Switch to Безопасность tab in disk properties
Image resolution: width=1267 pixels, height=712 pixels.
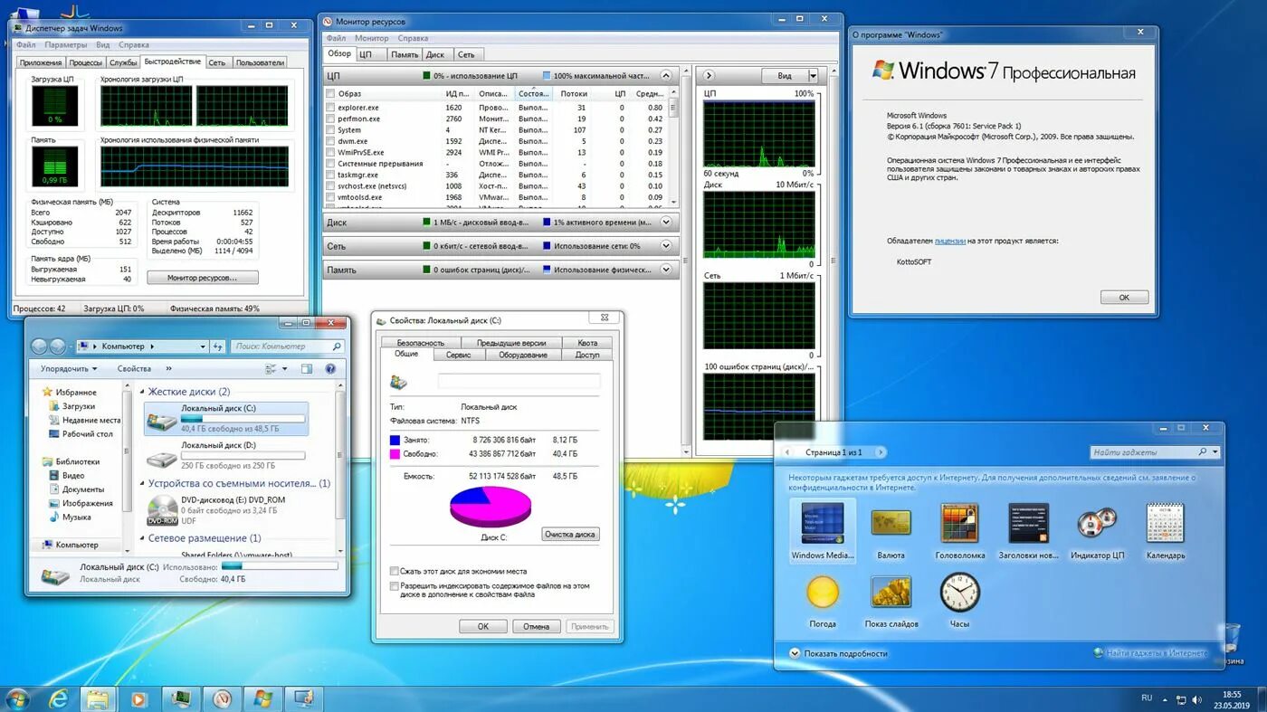[x=421, y=343]
